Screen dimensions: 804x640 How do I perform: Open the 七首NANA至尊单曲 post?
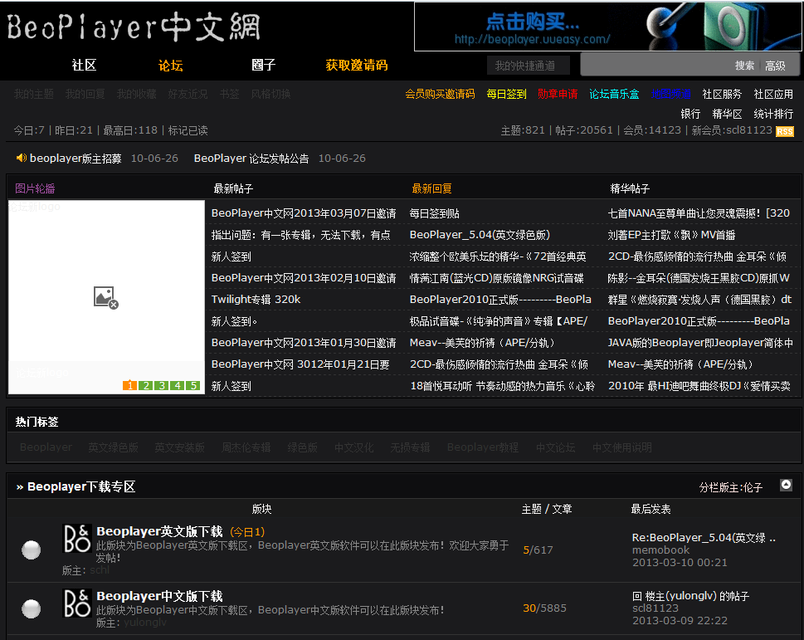tap(699, 213)
